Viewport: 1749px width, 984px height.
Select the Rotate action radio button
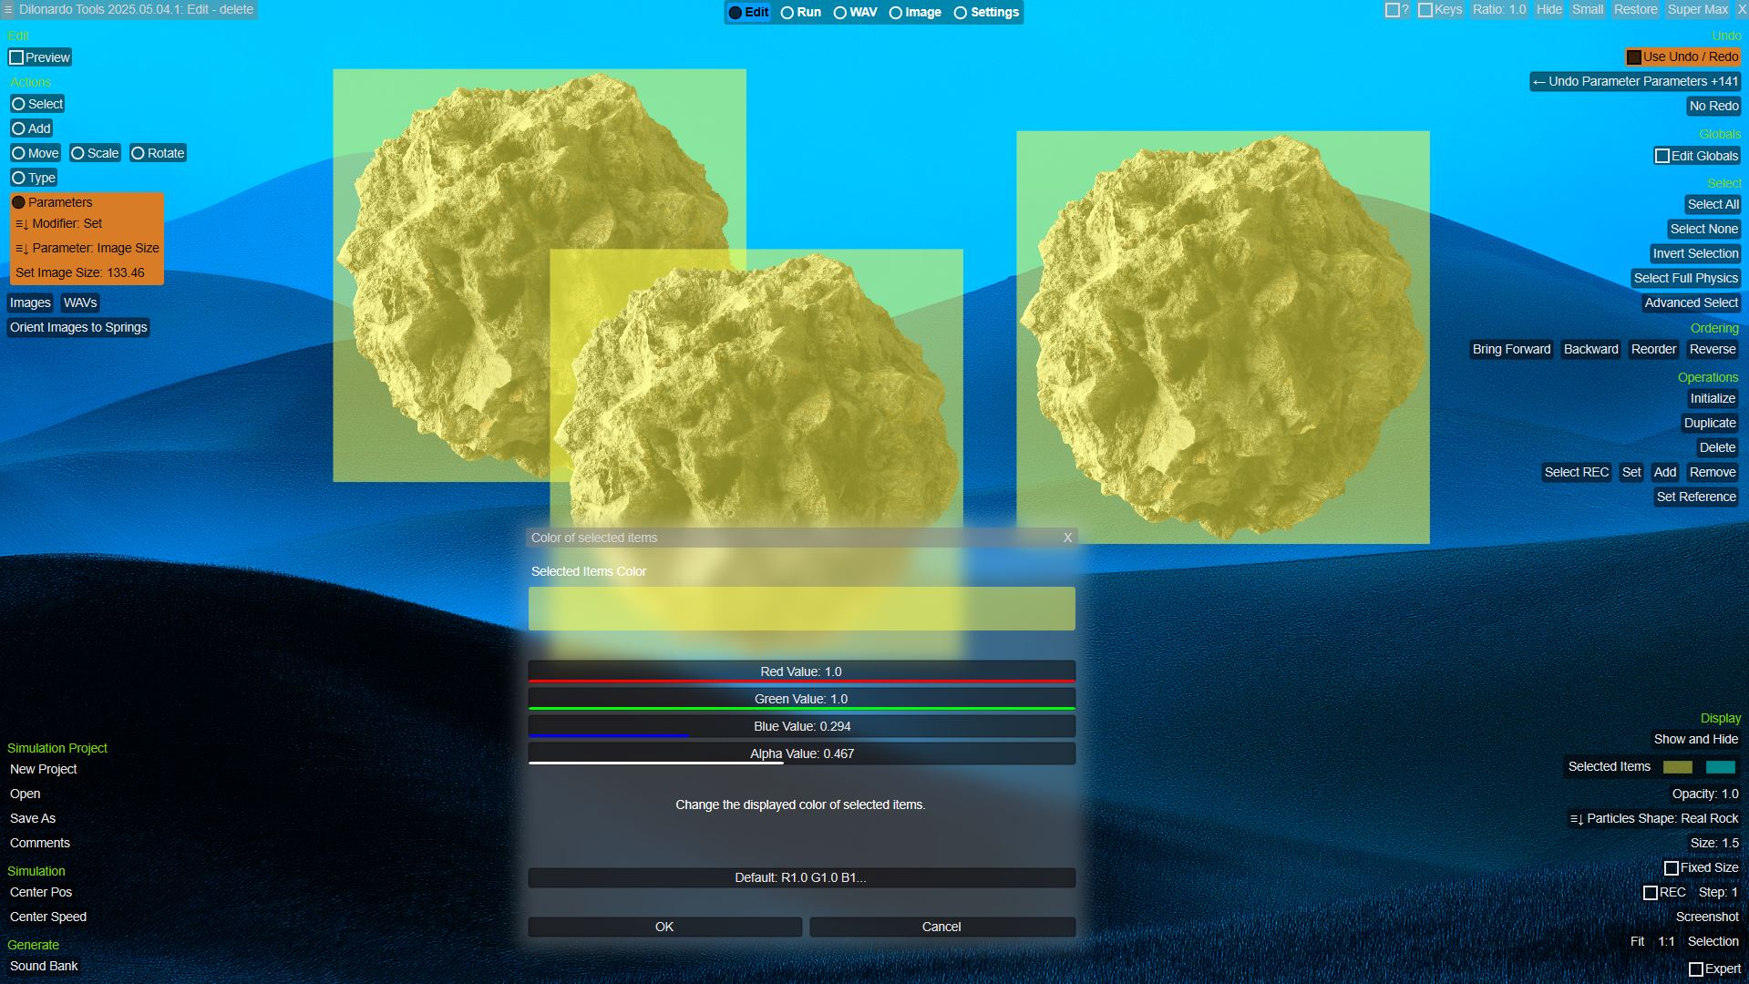coord(139,153)
